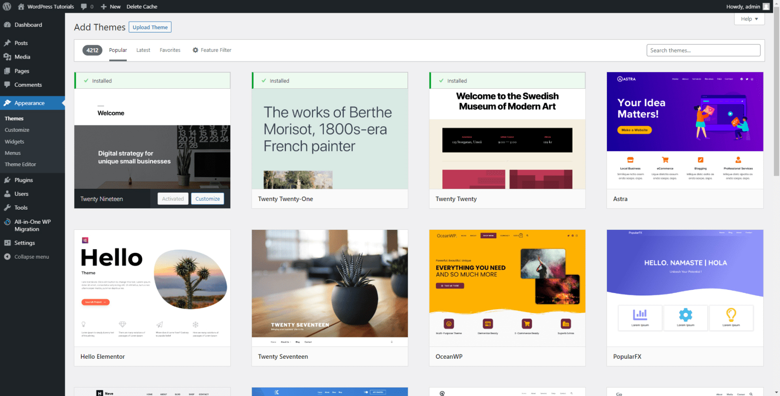Click the Twenty Seventeen theme name
780x396 pixels.
coord(283,357)
